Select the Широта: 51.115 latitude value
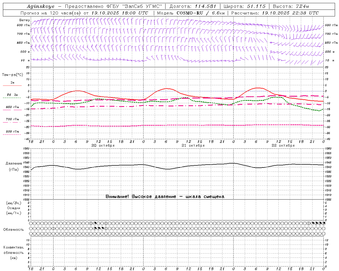Viewport: 339px width, 271px height. click(x=244, y=6)
